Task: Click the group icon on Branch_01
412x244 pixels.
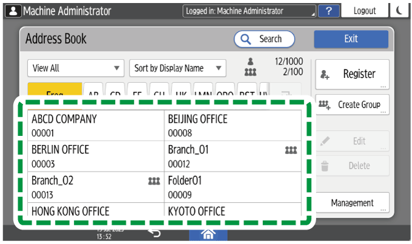Action: [x=291, y=150]
